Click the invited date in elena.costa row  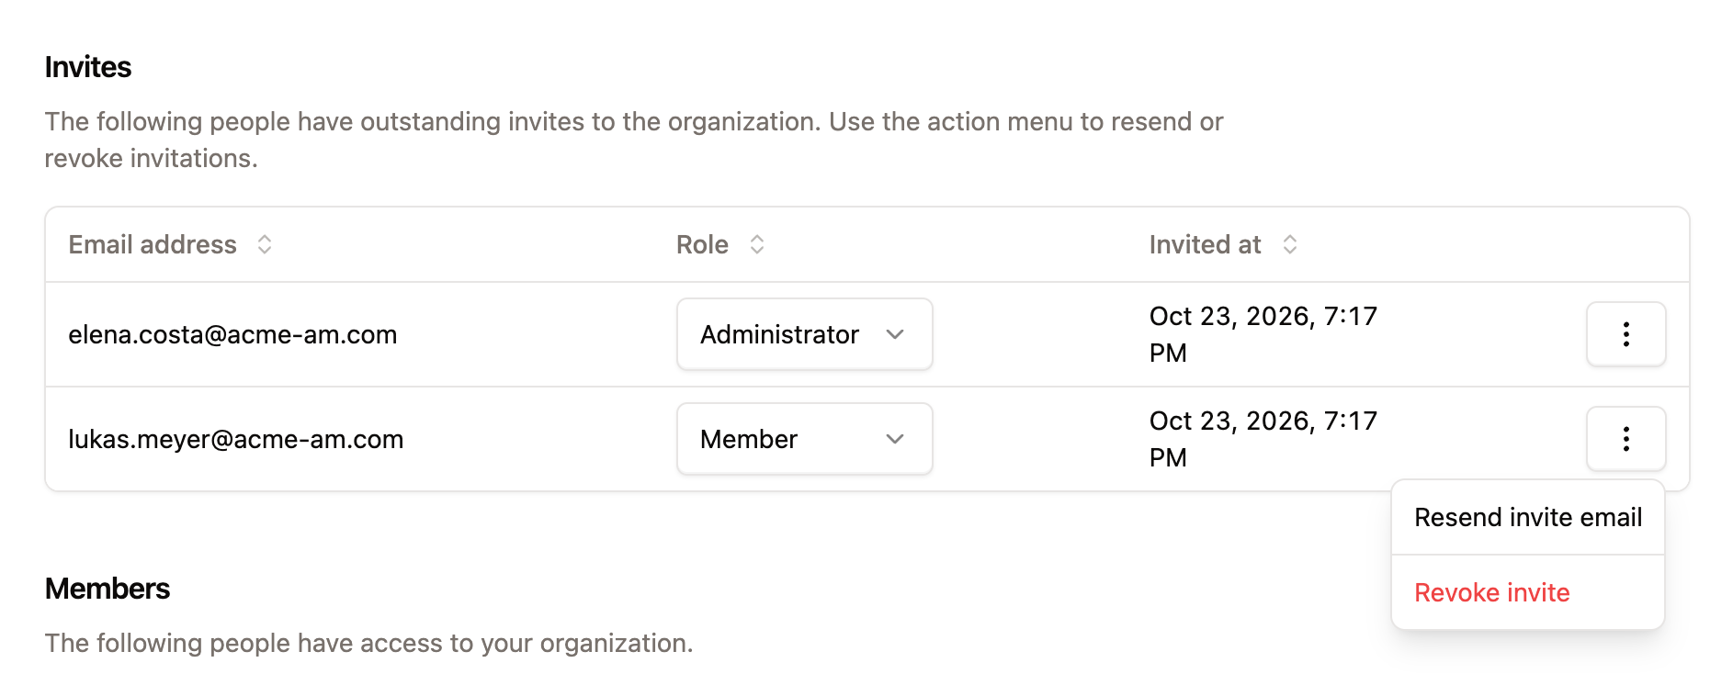1263,334
